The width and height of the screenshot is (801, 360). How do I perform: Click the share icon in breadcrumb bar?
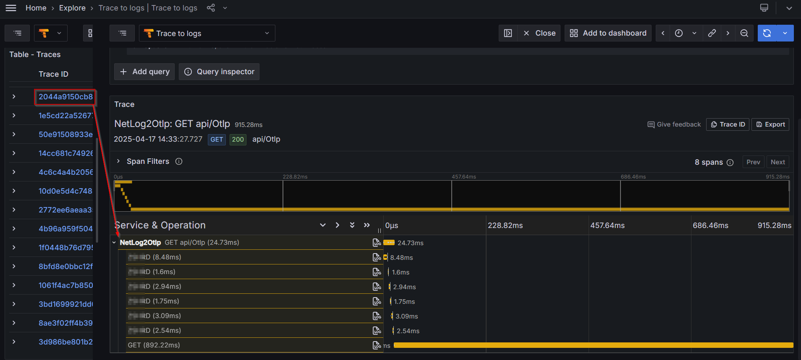click(x=211, y=8)
